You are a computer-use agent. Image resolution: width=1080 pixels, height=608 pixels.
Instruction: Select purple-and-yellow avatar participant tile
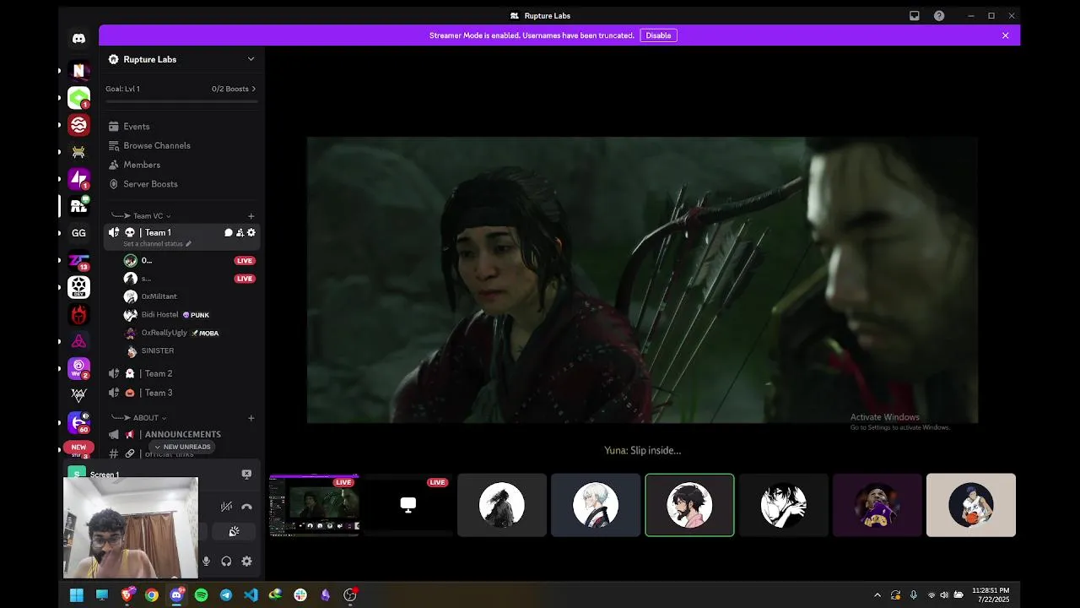tap(877, 505)
